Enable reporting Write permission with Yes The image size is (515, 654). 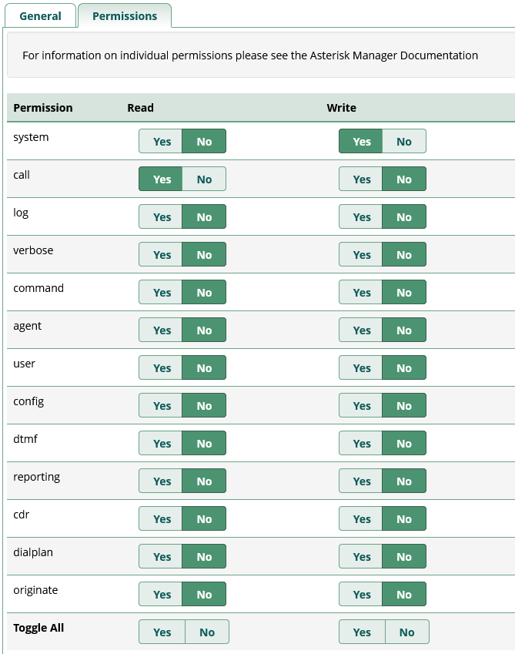(x=361, y=481)
